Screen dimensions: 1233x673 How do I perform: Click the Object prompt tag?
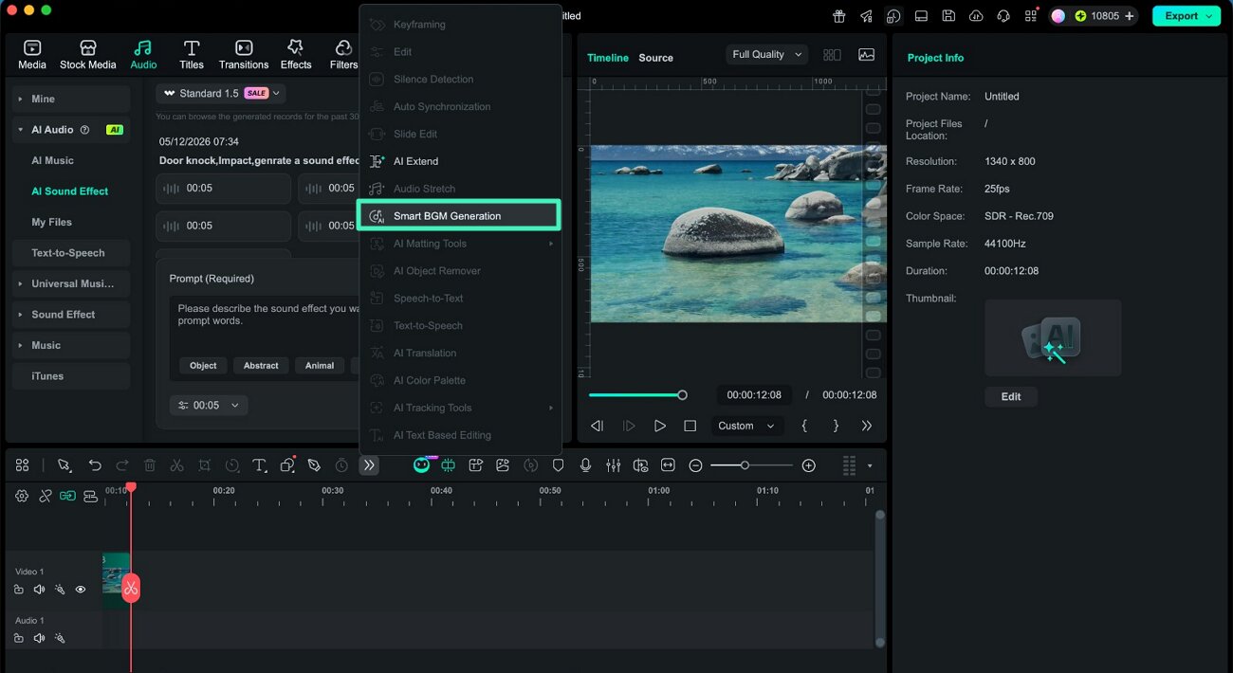pos(203,365)
